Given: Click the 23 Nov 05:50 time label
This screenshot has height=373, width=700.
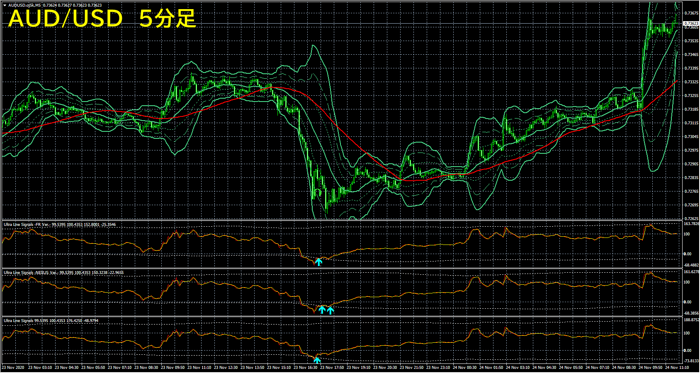Looking at the screenshot, I should pyautogui.click(x=93, y=368).
